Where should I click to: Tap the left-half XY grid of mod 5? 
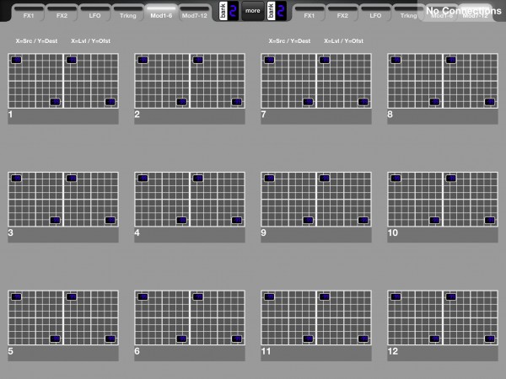coord(35,318)
